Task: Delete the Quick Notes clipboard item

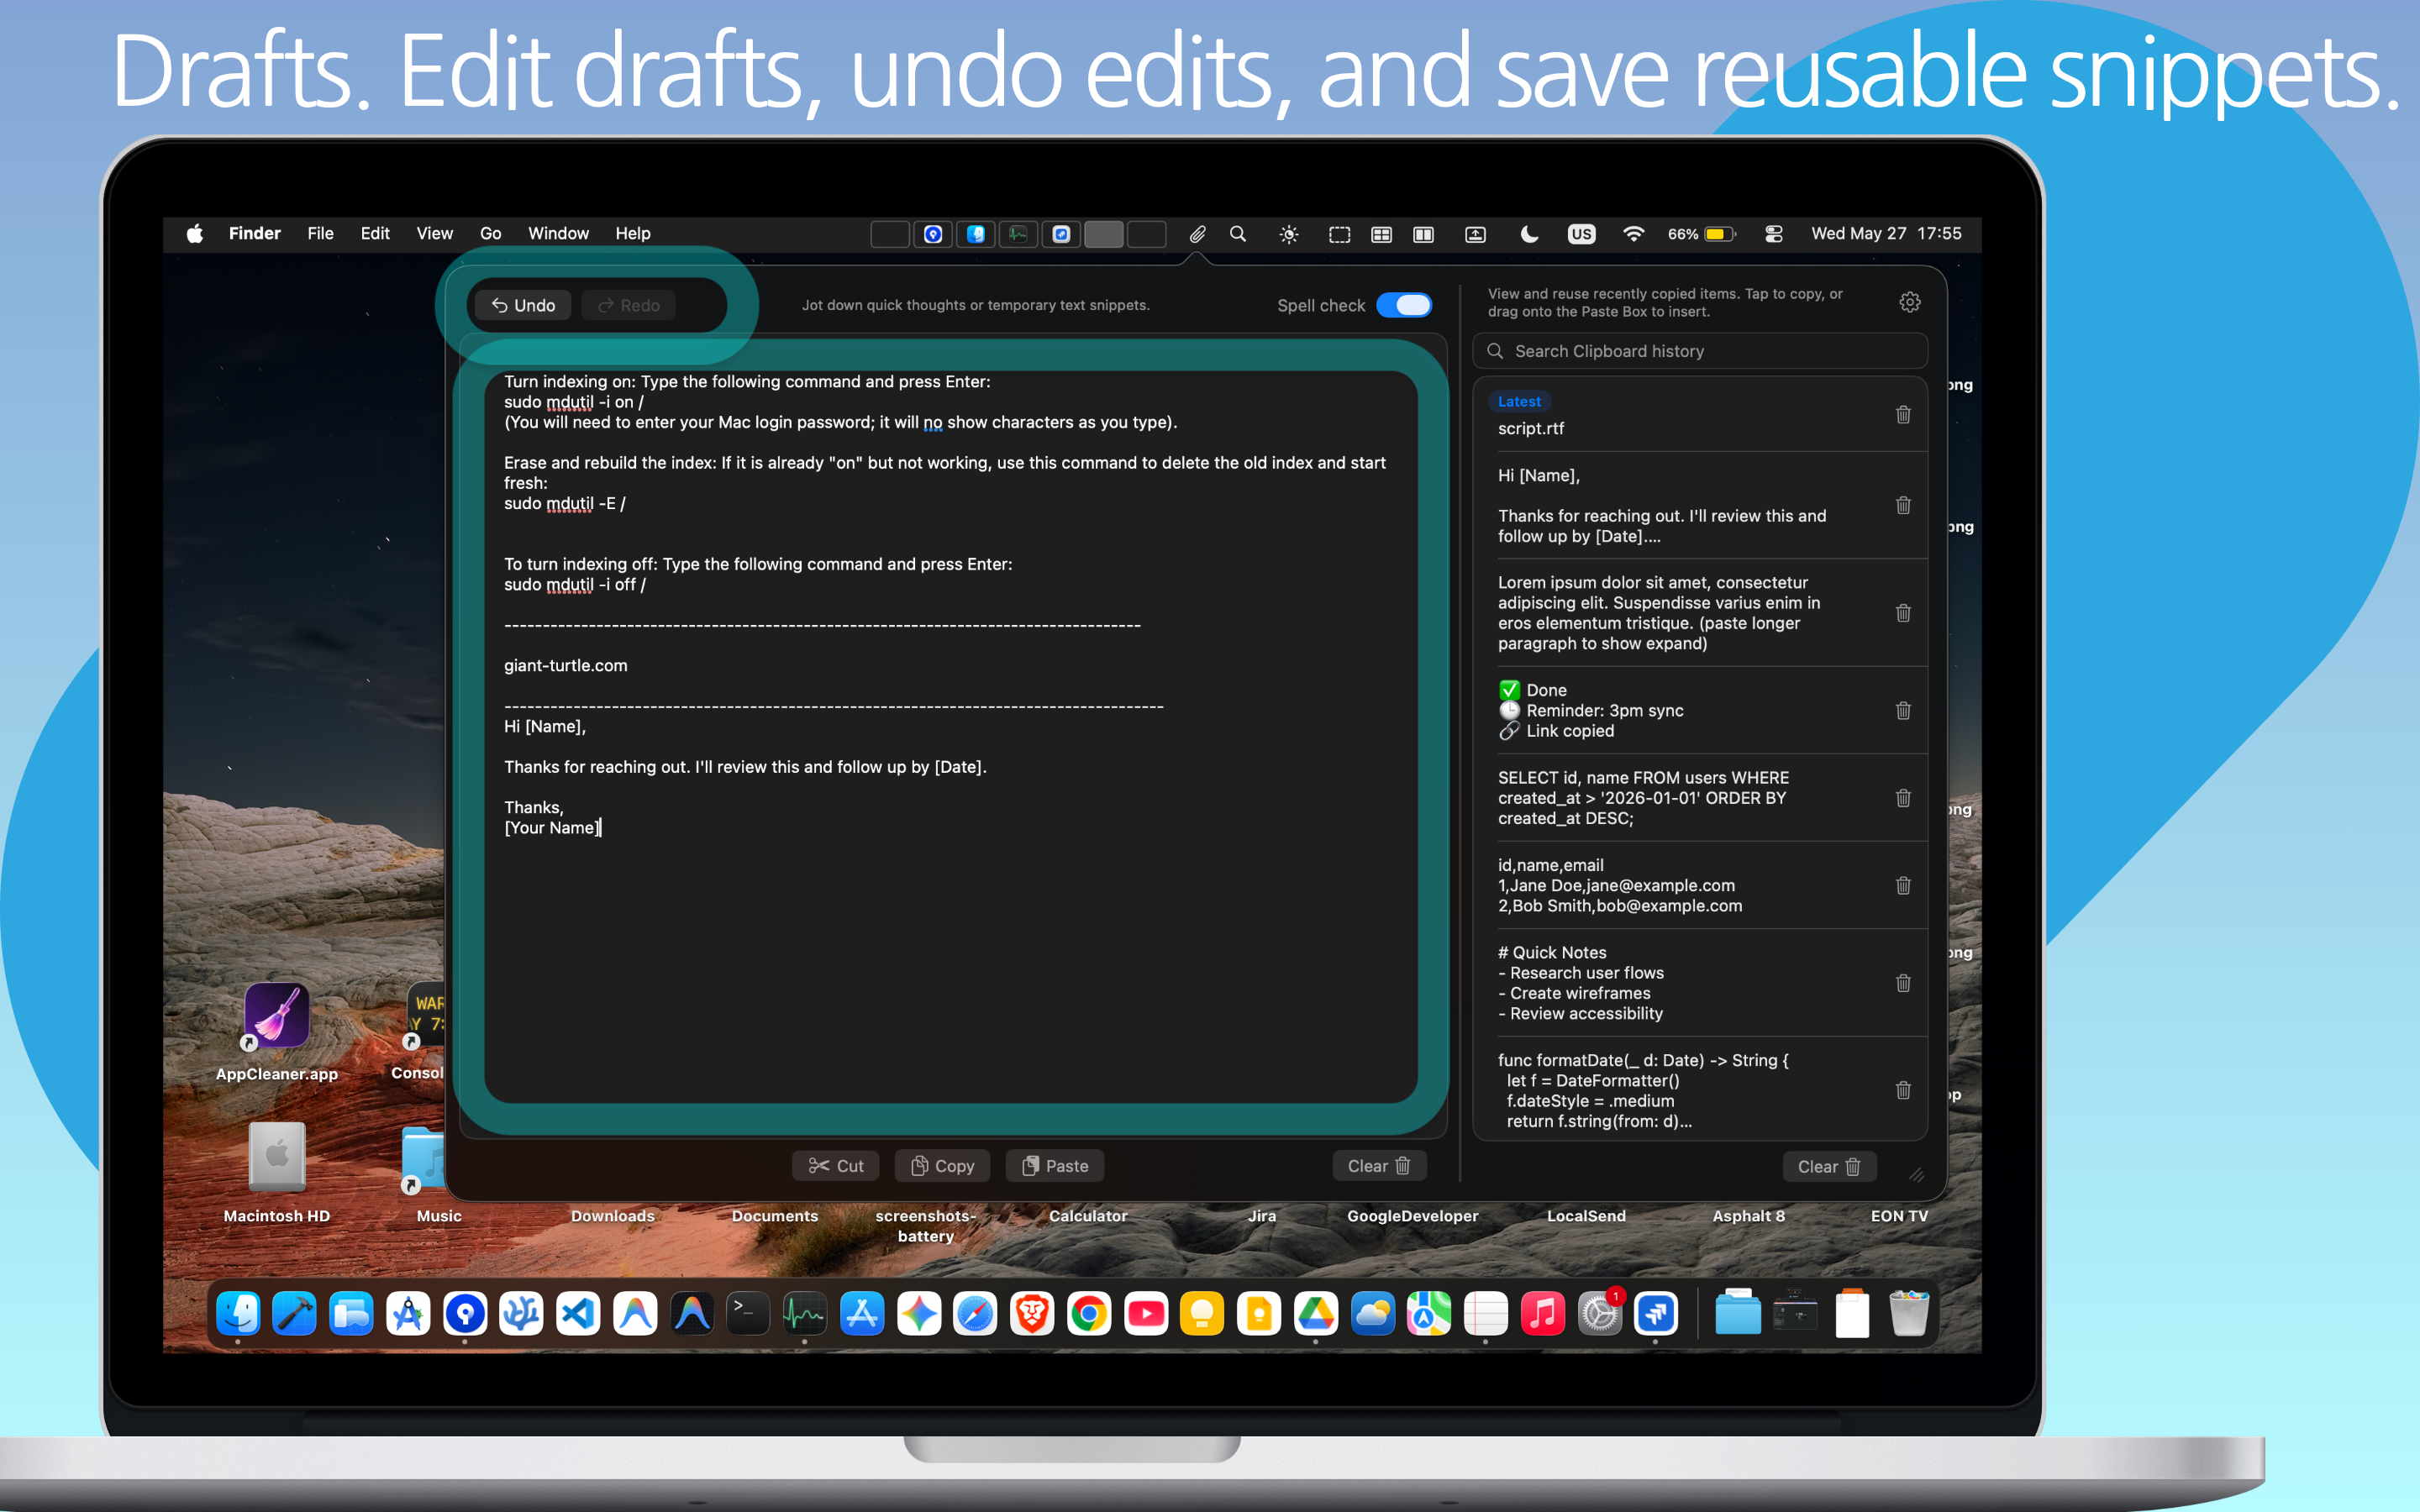Action: (x=1903, y=983)
